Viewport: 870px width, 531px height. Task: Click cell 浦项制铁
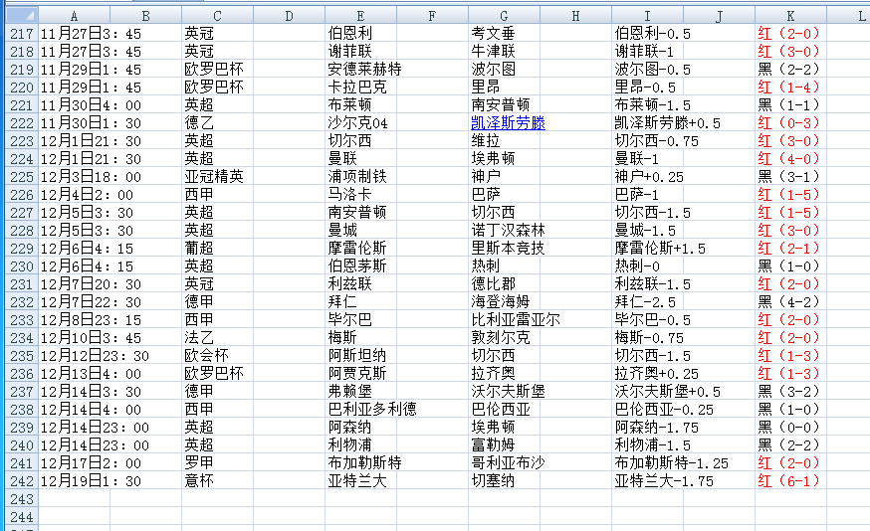[356, 177]
